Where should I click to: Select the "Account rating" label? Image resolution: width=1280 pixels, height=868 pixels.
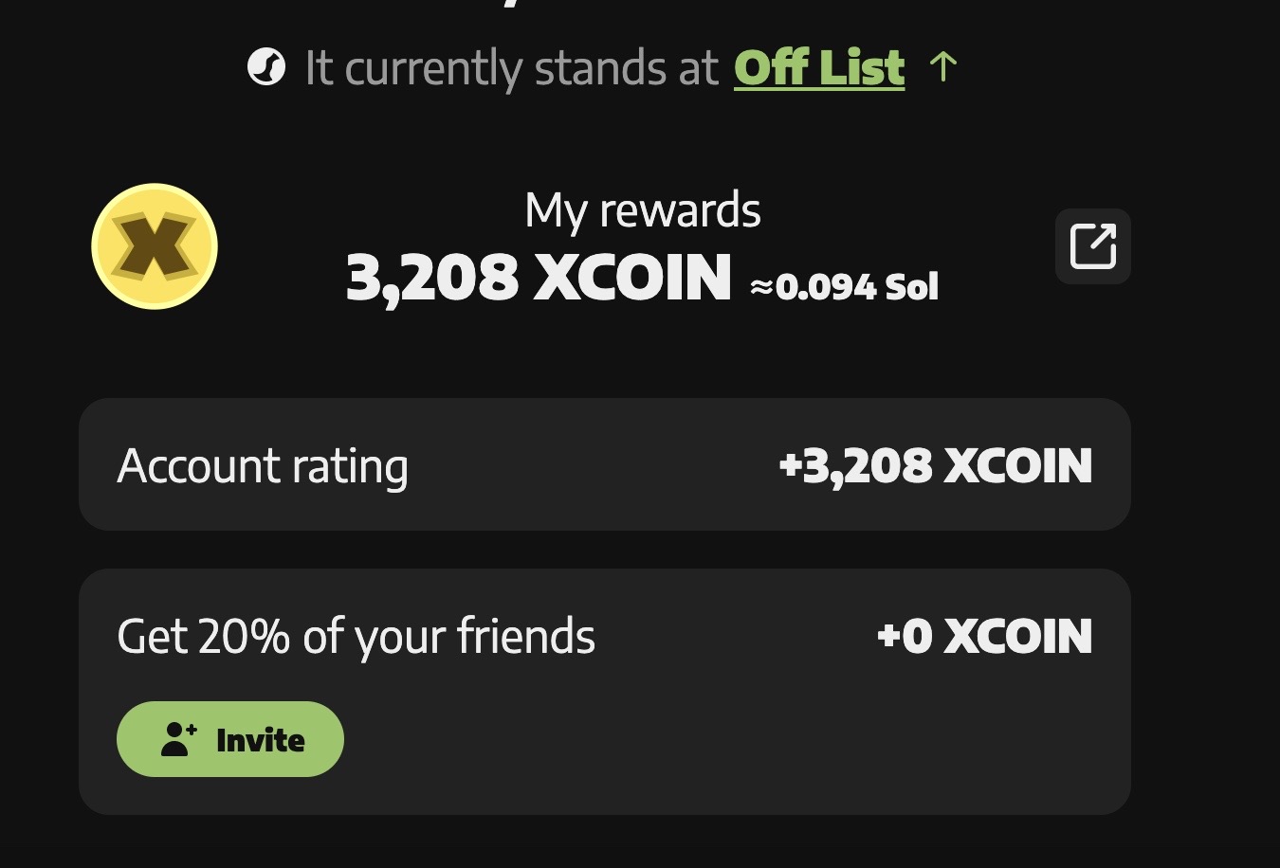pyautogui.click(x=263, y=467)
